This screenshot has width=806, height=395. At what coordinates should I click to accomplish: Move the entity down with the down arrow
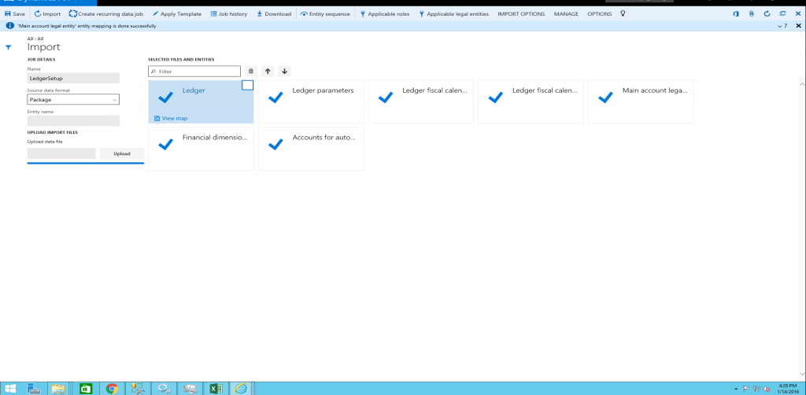click(284, 72)
